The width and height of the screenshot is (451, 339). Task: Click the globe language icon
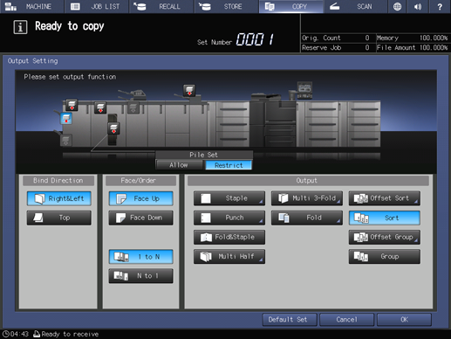point(397,6)
